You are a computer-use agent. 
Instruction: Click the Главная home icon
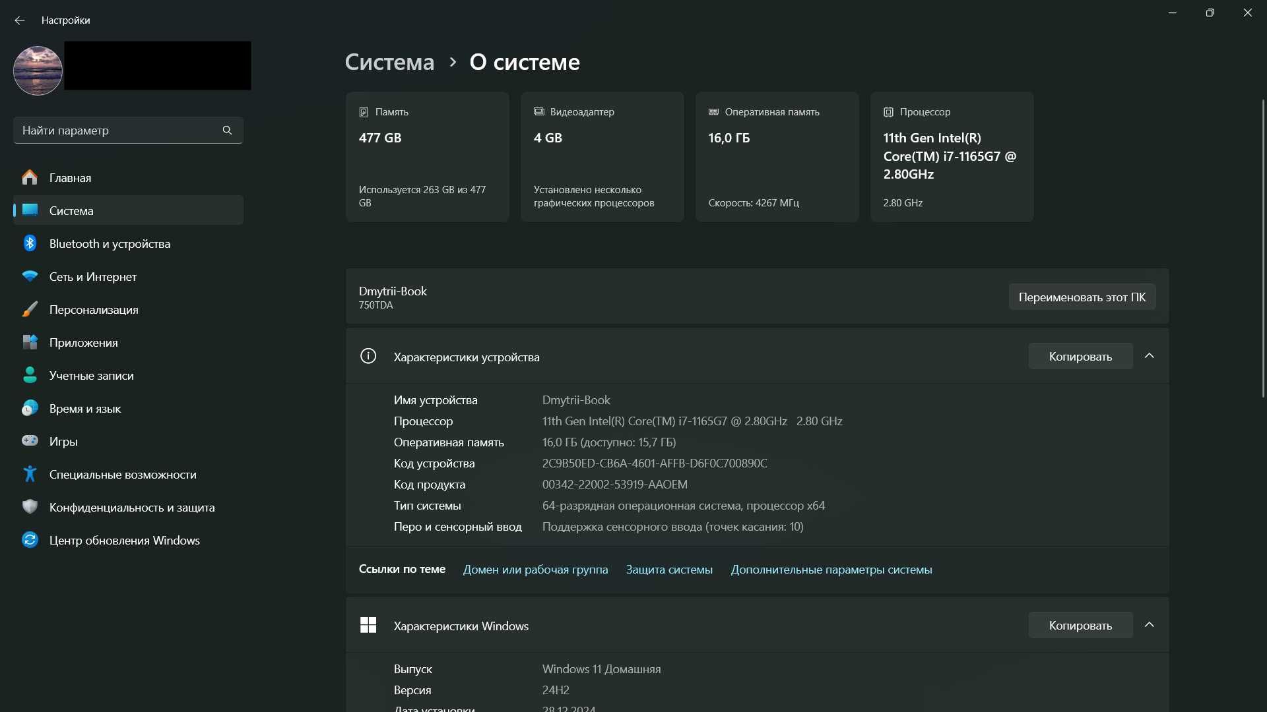click(x=30, y=177)
